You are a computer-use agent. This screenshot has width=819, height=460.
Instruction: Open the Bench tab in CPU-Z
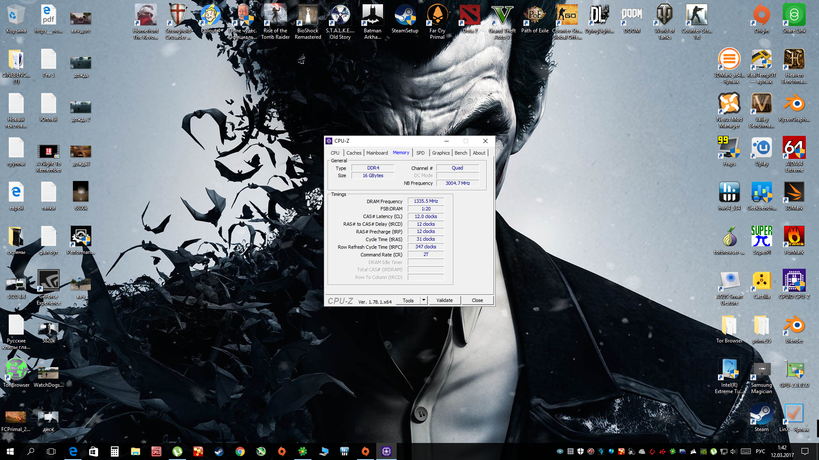click(461, 153)
